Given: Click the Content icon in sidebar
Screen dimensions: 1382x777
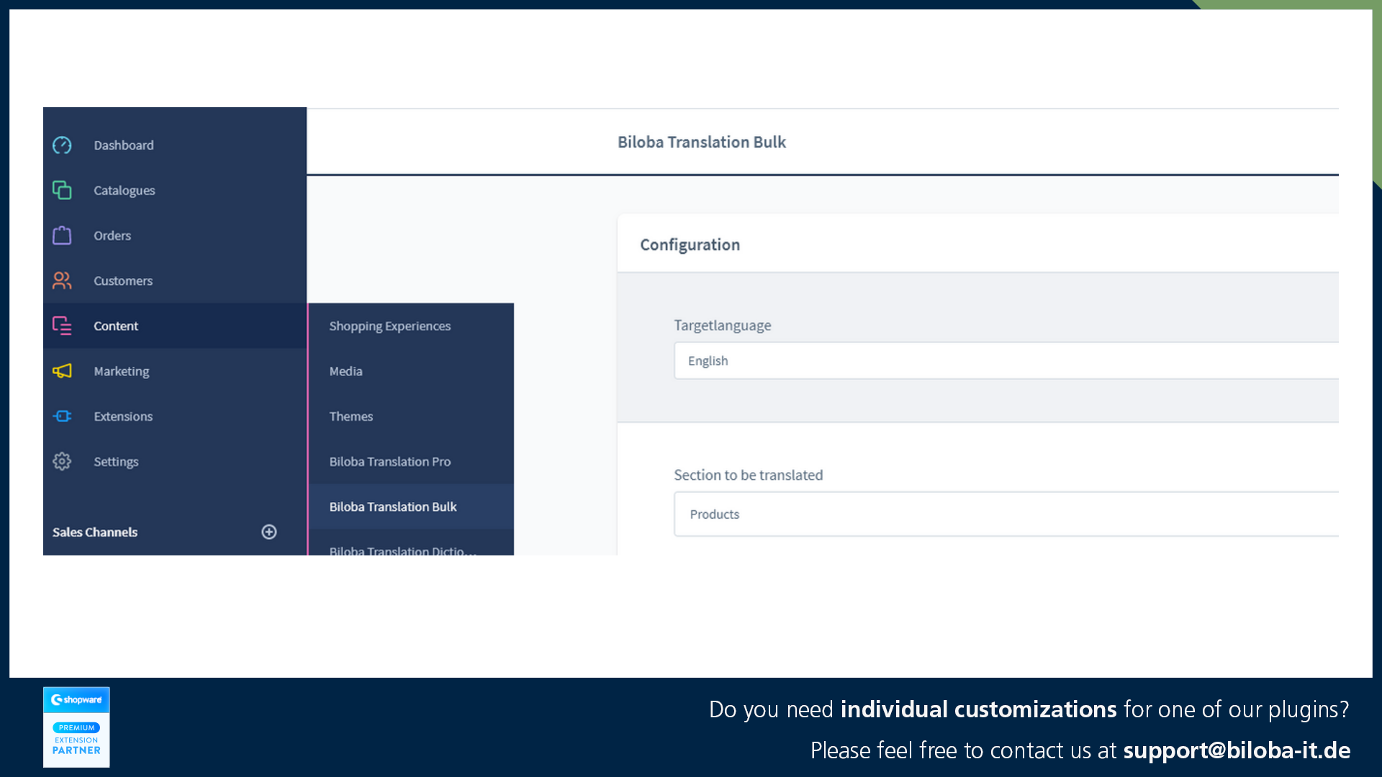Looking at the screenshot, I should click(62, 326).
